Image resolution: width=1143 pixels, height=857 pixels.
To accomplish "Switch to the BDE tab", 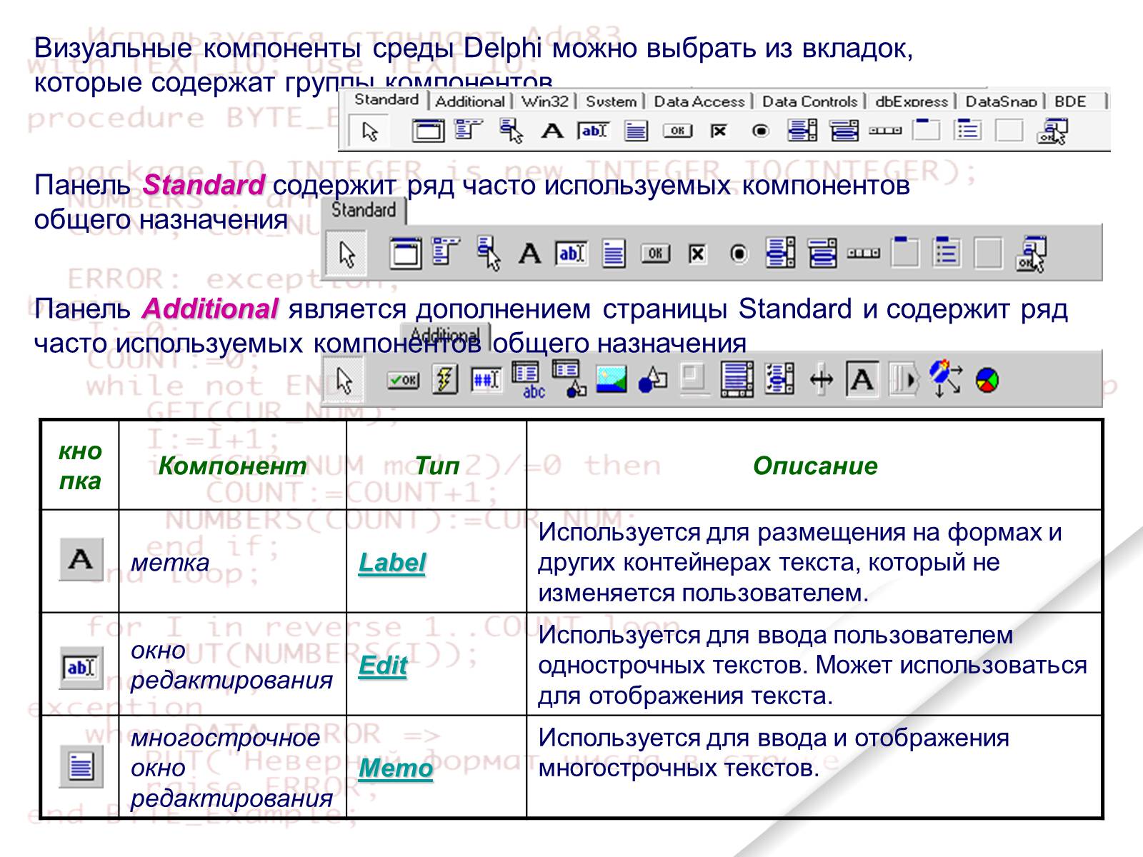I will 1070,101.
